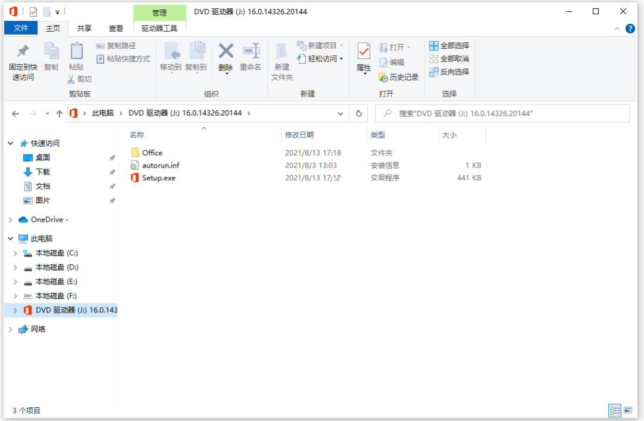Click Paste shortcut (粘贴快捷方式)
This screenshot has width=644, height=421.
[123, 58]
